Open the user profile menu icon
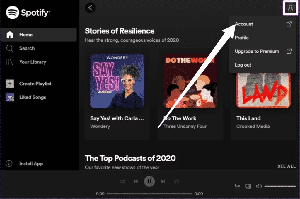This screenshot has height=199, width=300. [x=290, y=8]
